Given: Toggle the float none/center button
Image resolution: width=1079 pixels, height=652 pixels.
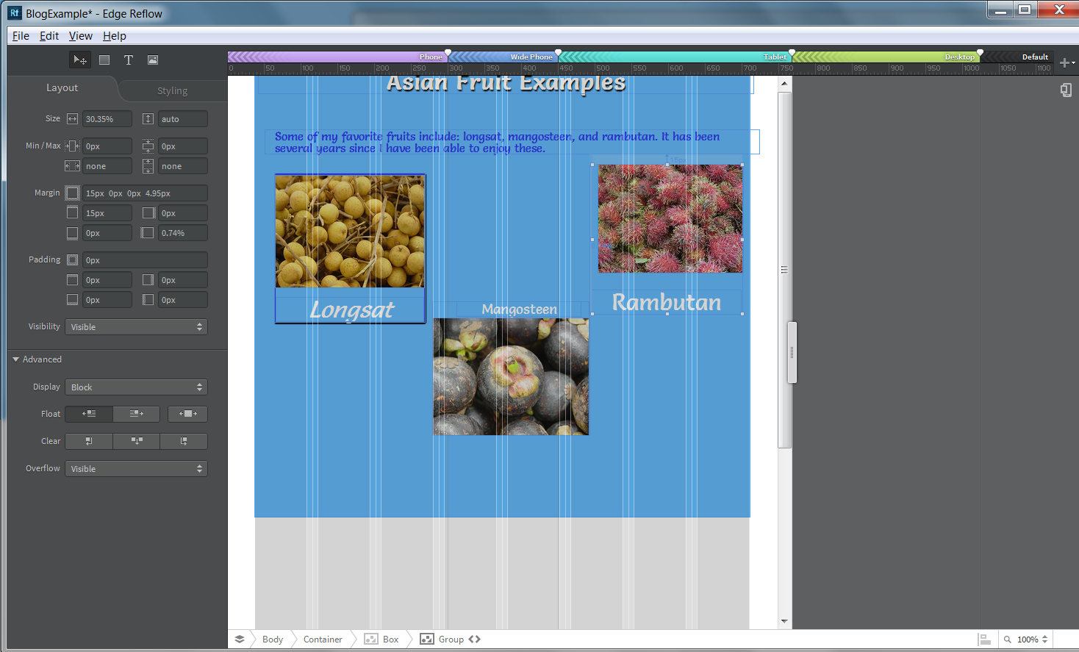Looking at the screenshot, I should coord(187,414).
